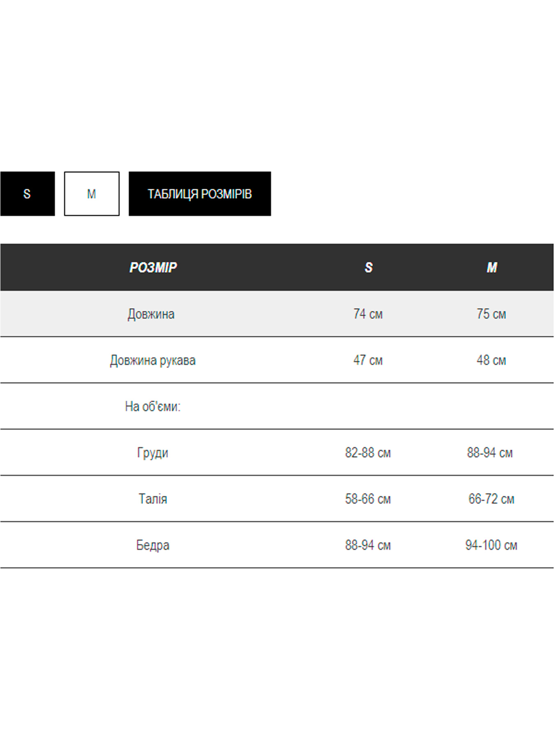Click the 94-100 см hips value
Viewport: 555px width, 741px height.
(x=491, y=545)
